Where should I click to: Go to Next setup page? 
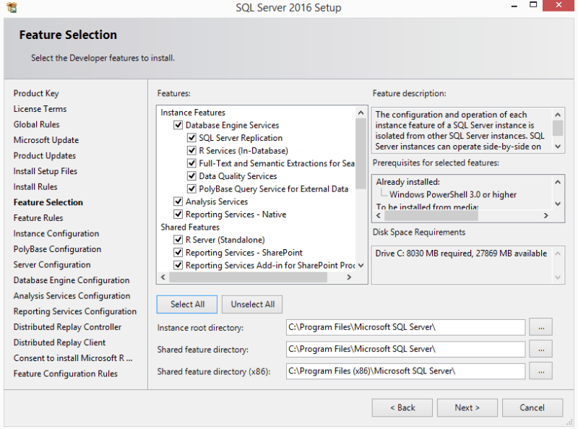[x=467, y=407]
